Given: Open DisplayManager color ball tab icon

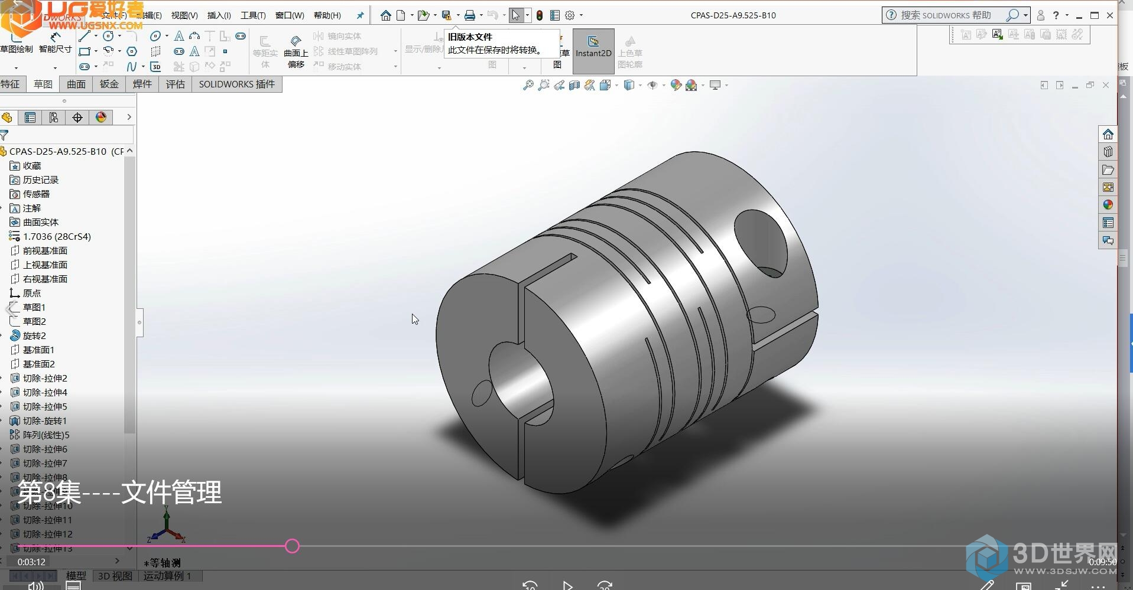Looking at the screenshot, I should 101,118.
